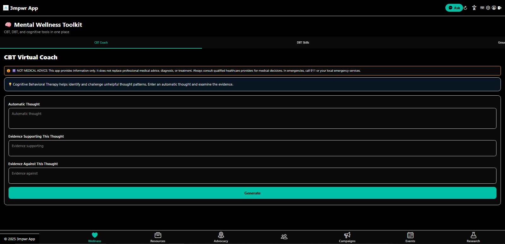505x244 pixels.
Task: Open Advocacy in bottom navigation
Action: (221, 237)
